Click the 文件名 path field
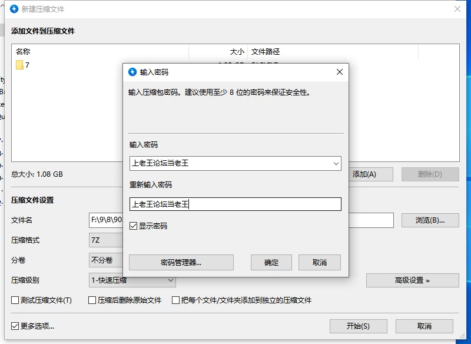Image resolution: width=471 pixels, height=344 pixels. coord(106,220)
